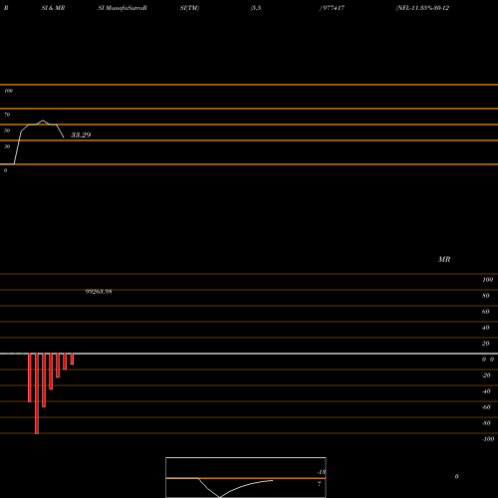Click the mini chart's curve lowest point
This screenshot has height=498, width=498.
click(219, 497)
